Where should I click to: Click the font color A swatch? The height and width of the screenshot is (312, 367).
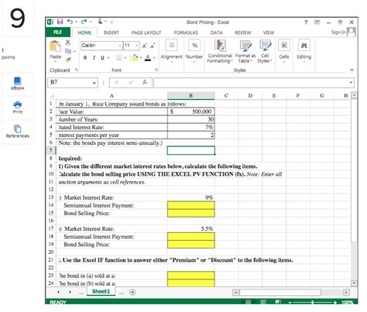148,58
